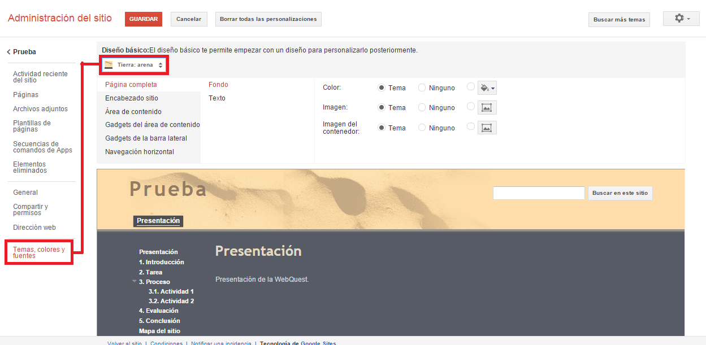Open the Tierra: arena theme dropdown
The image size is (706, 345).
coord(134,65)
